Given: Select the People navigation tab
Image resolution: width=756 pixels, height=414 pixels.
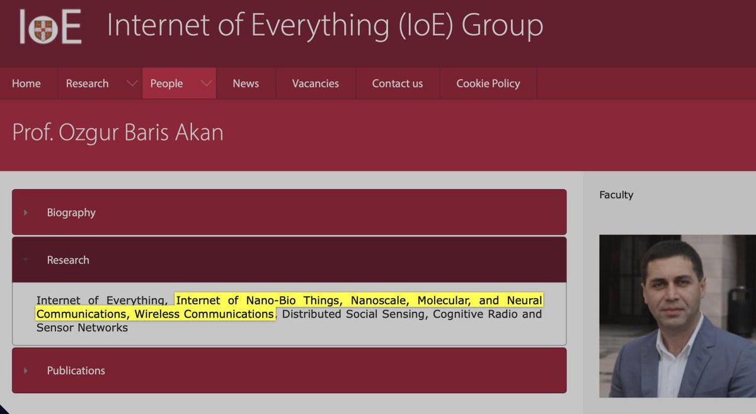Looking at the screenshot, I should point(166,83).
